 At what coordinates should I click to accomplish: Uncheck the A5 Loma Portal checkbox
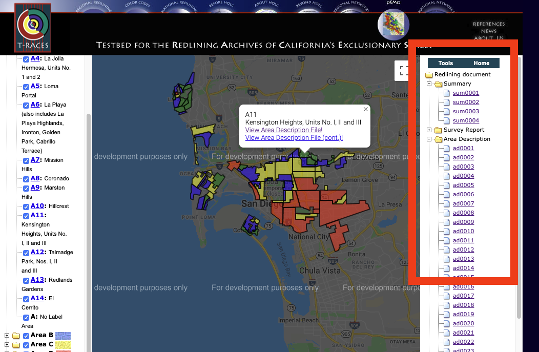point(26,87)
